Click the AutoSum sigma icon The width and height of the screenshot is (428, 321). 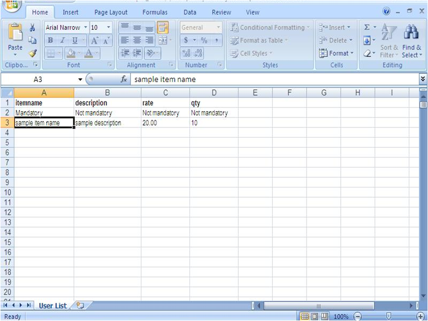367,27
